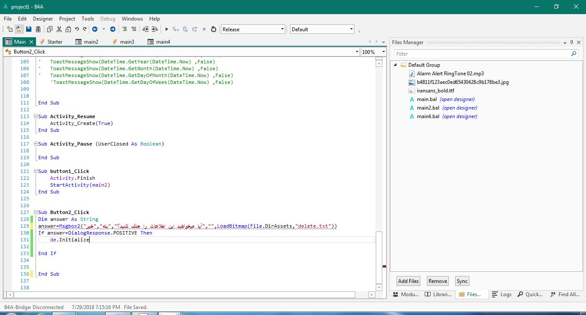Viewport: 586px width, 315px height.
Task: Click the Undo arrow icon
Action: [x=77, y=29]
